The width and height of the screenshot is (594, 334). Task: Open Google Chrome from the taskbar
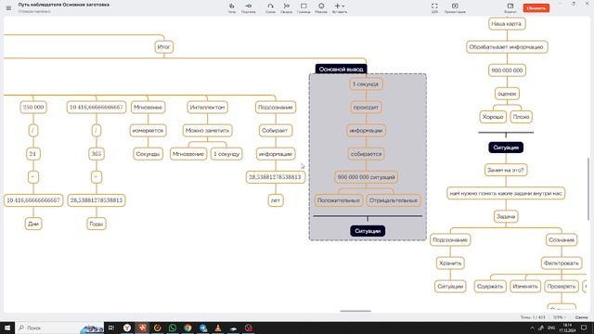pyautogui.click(x=187, y=328)
